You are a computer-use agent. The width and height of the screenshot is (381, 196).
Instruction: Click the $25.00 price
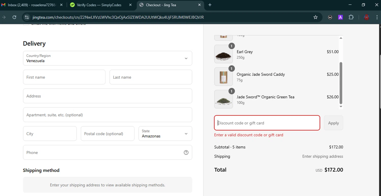coord(333,74)
